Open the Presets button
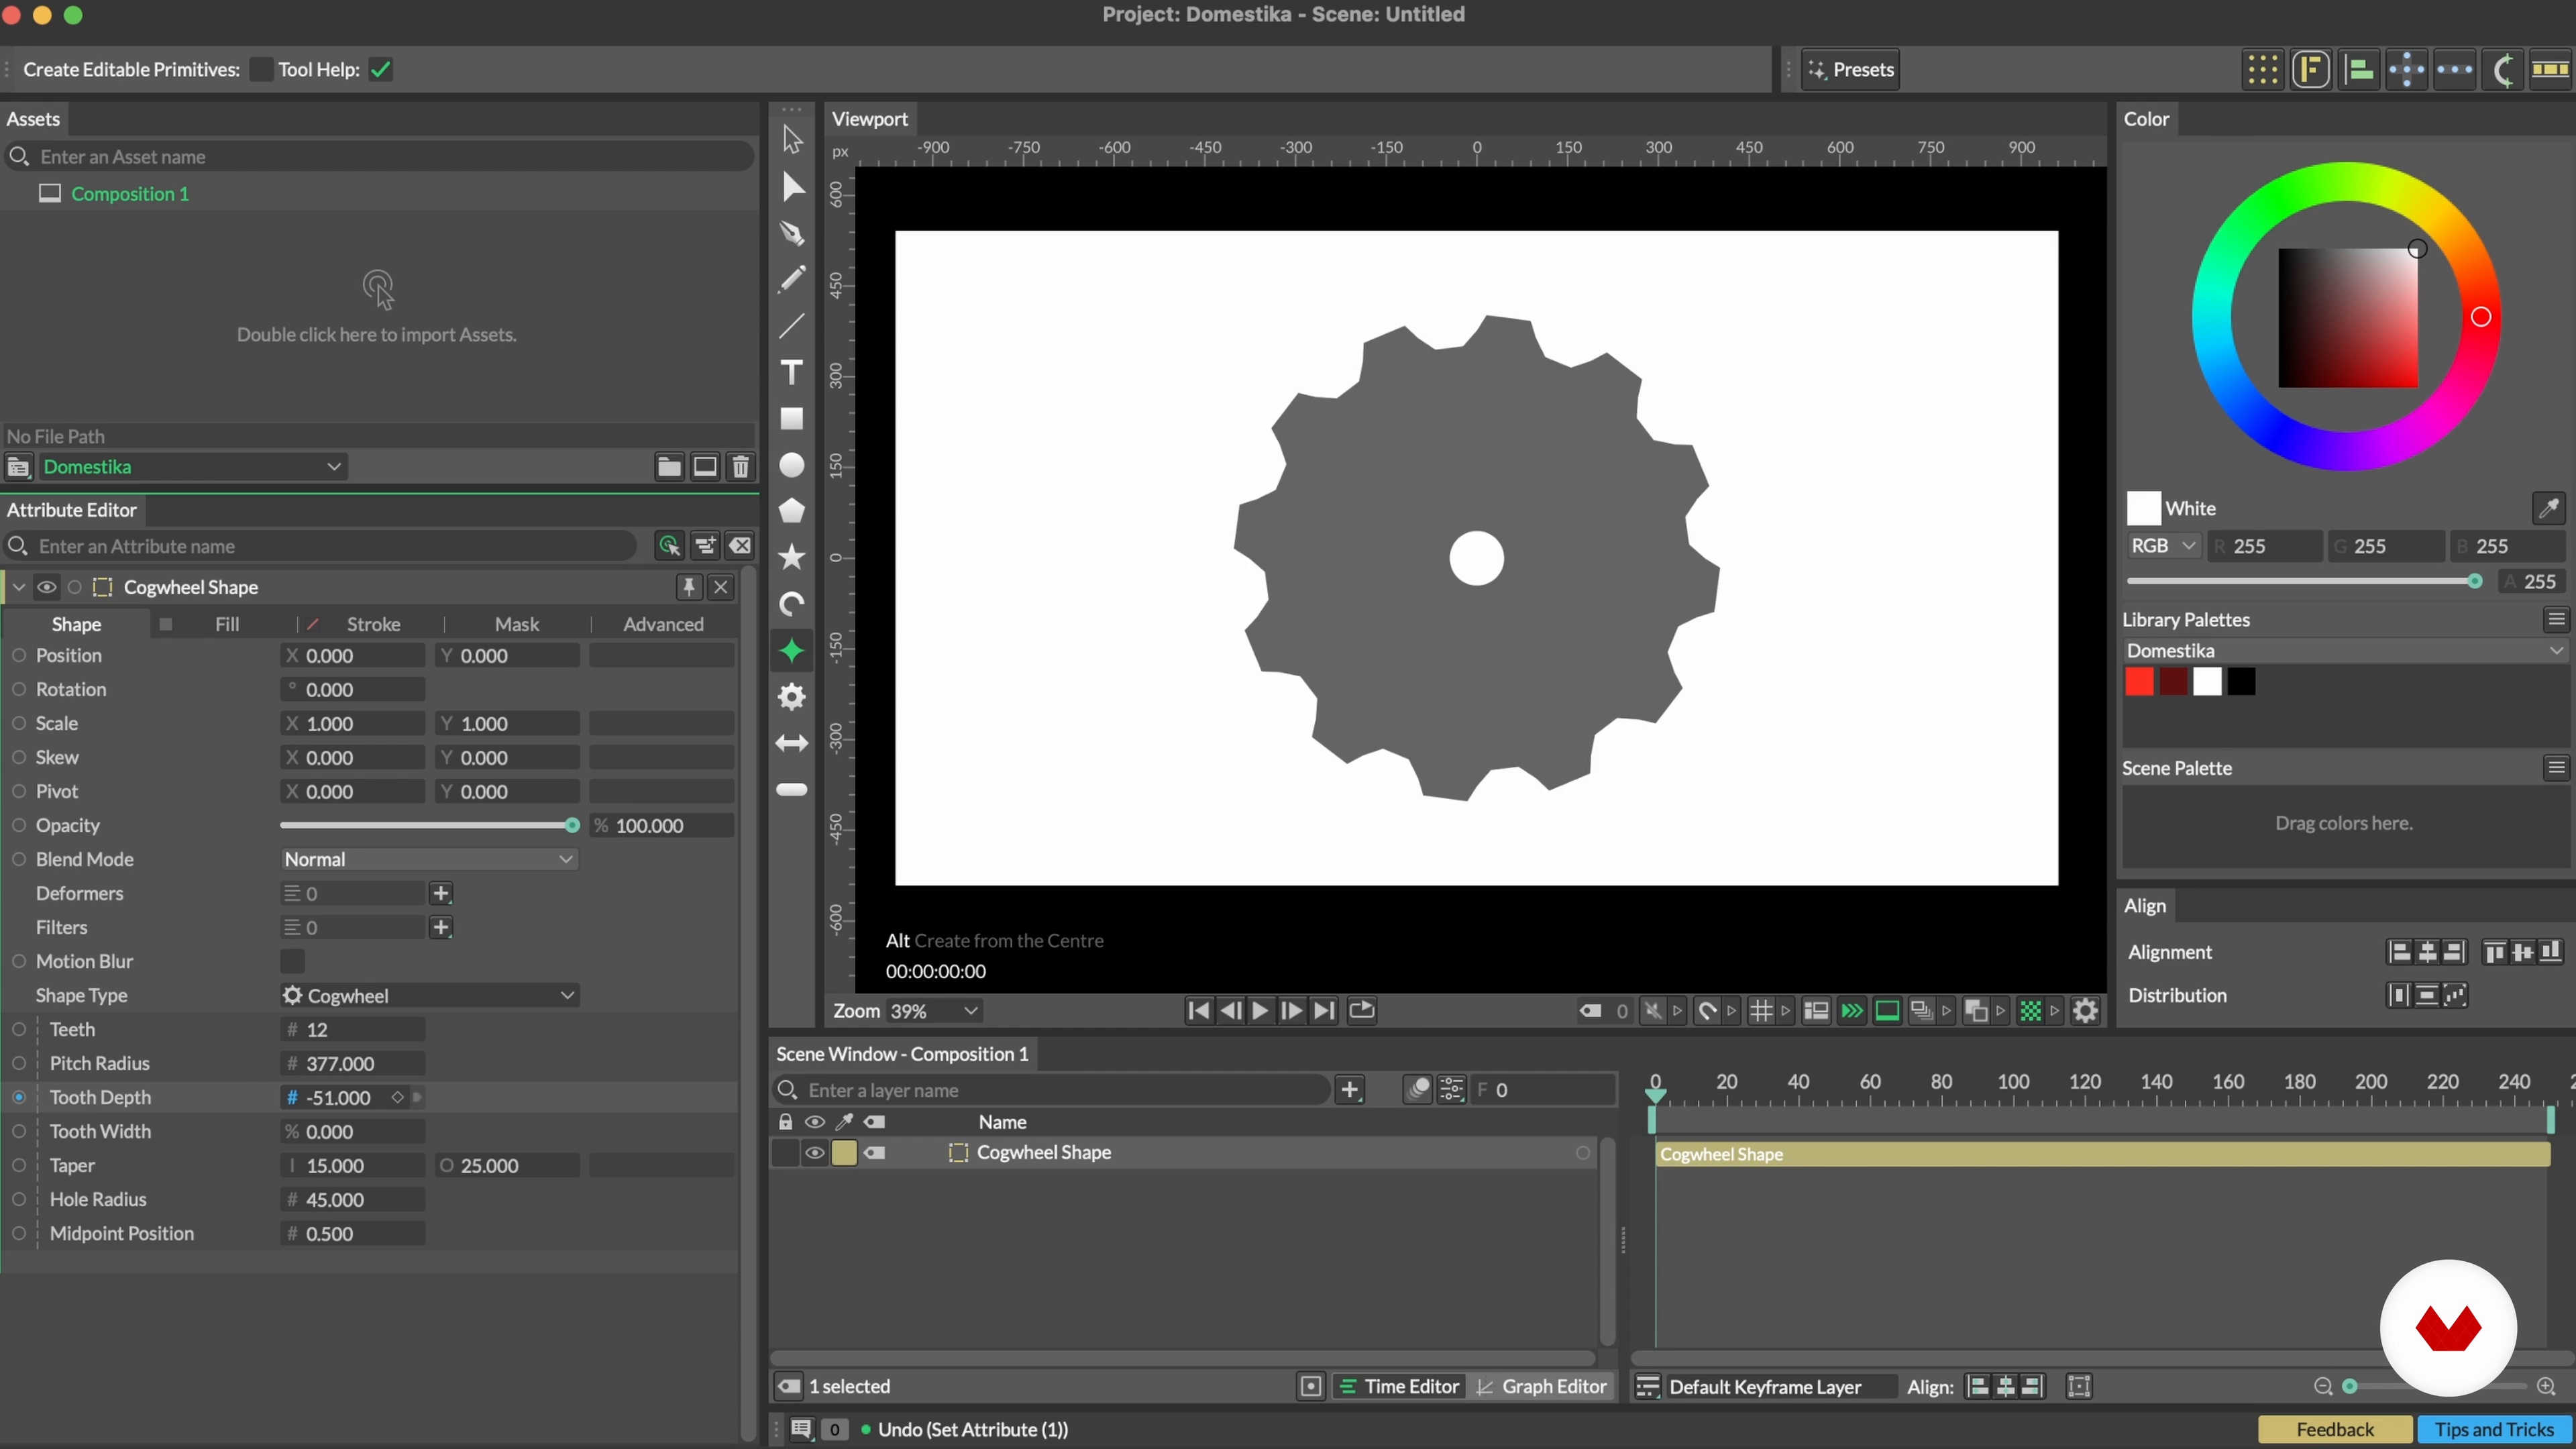The width and height of the screenshot is (2576, 1449). (x=1850, y=69)
